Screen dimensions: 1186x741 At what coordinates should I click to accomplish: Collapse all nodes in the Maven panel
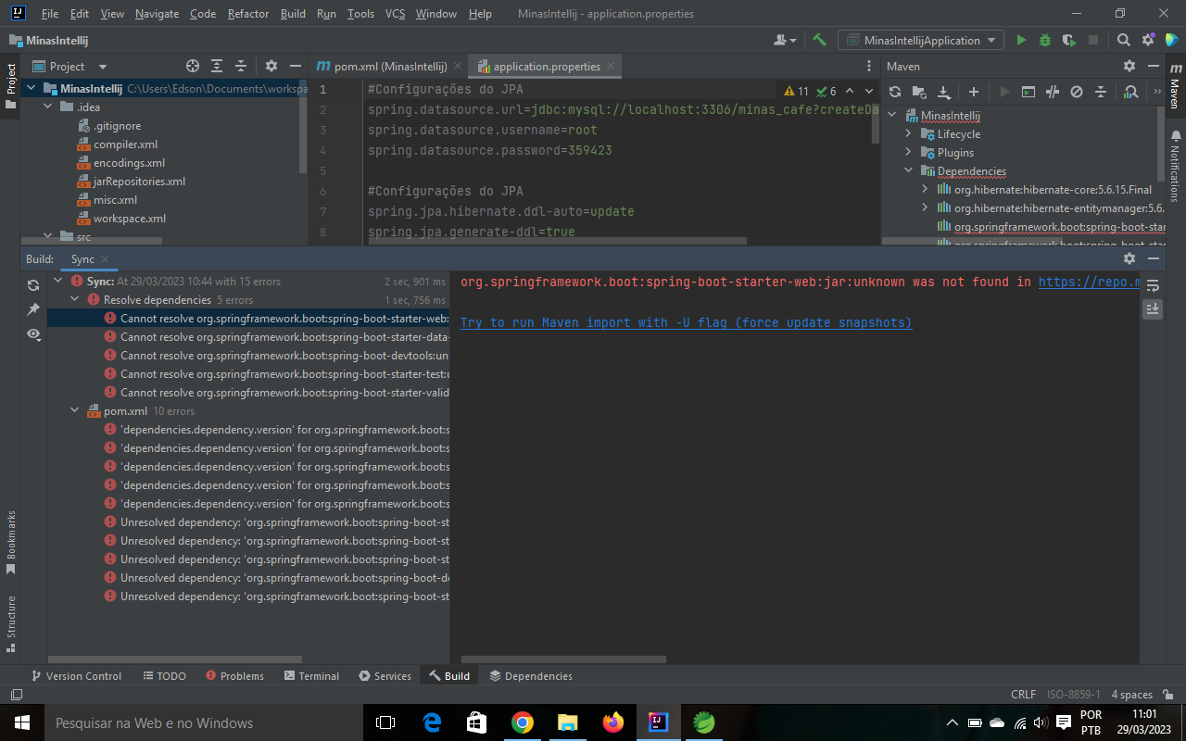[x=1101, y=92]
